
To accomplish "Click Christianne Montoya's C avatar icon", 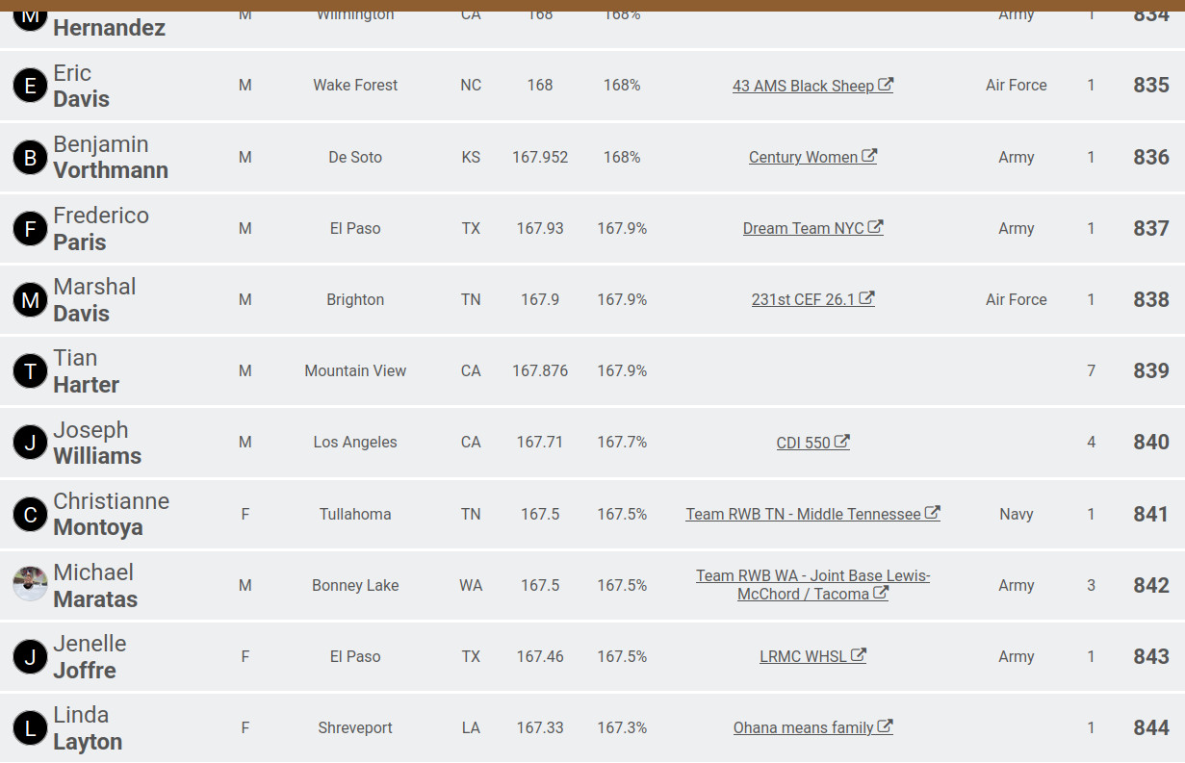I will click(30, 515).
